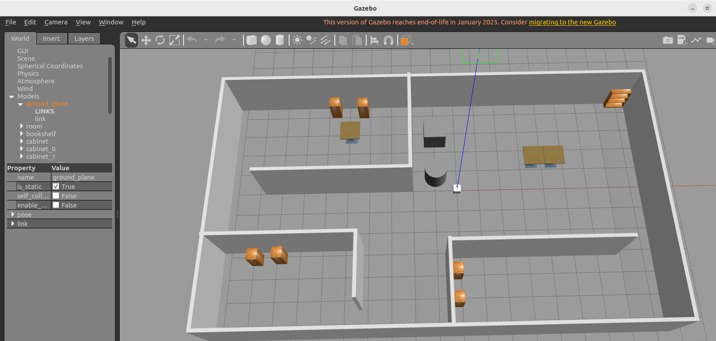The height and width of the screenshot is (341, 716).
Task: Choose the Scale mode tool
Action: pos(174,40)
